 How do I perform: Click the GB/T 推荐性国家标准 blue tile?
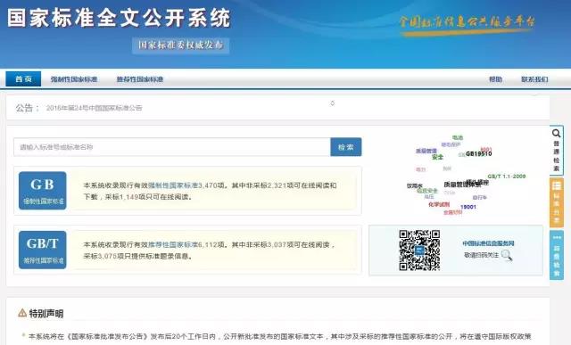click(43, 250)
